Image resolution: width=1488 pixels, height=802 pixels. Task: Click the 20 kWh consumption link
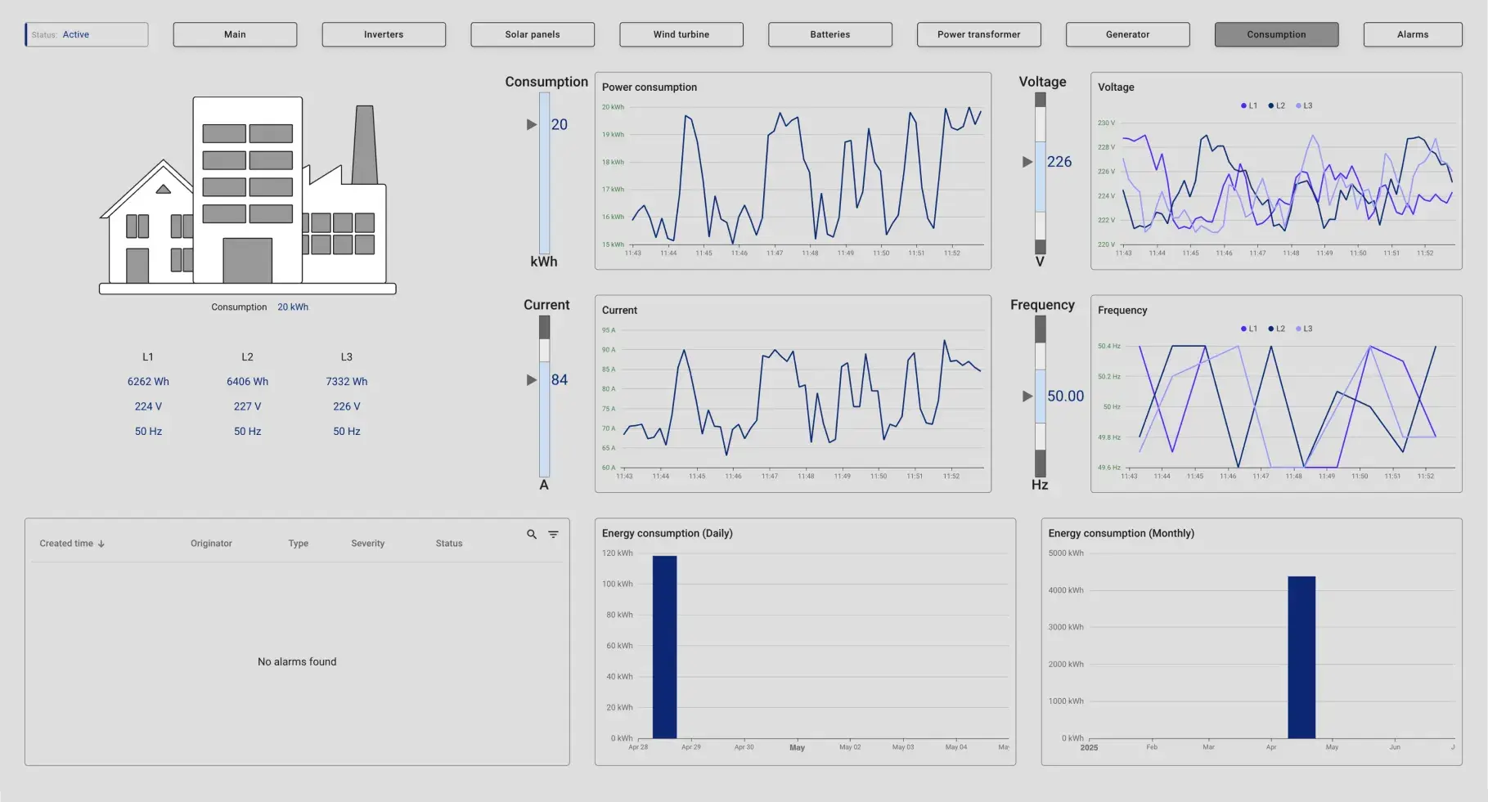pos(293,307)
